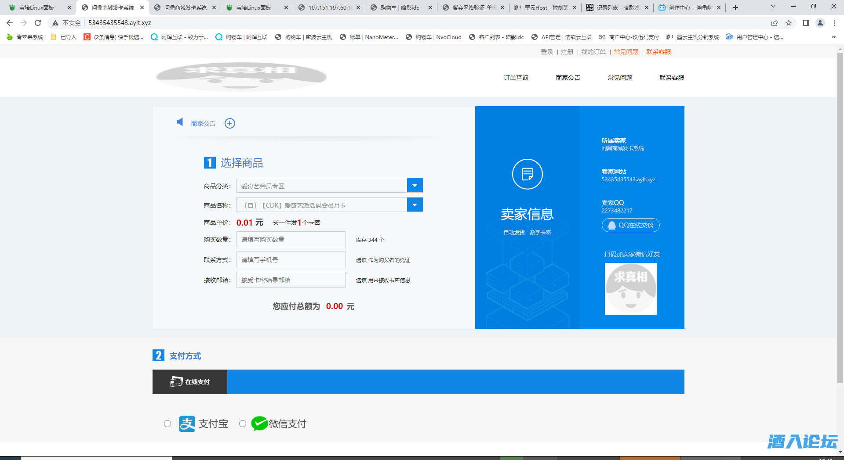Click the WeChat Pay green icon
The height and width of the screenshot is (460, 844).
(259, 423)
